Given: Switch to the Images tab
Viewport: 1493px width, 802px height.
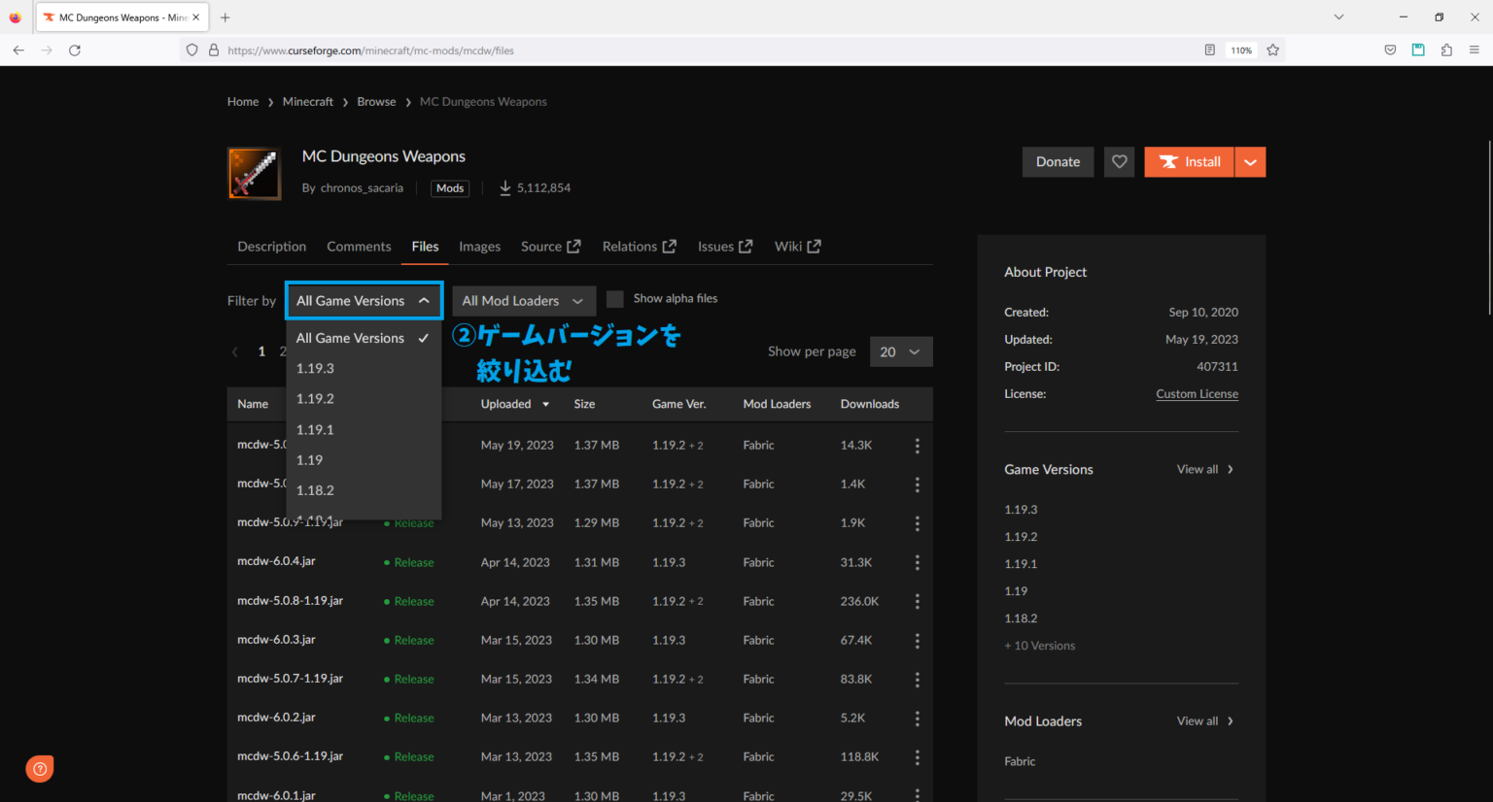Looking at the screenshot, I should [x=479, y=246].
